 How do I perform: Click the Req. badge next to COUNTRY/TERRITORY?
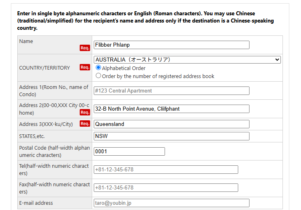pyautogui.click(x=85, y=67)
